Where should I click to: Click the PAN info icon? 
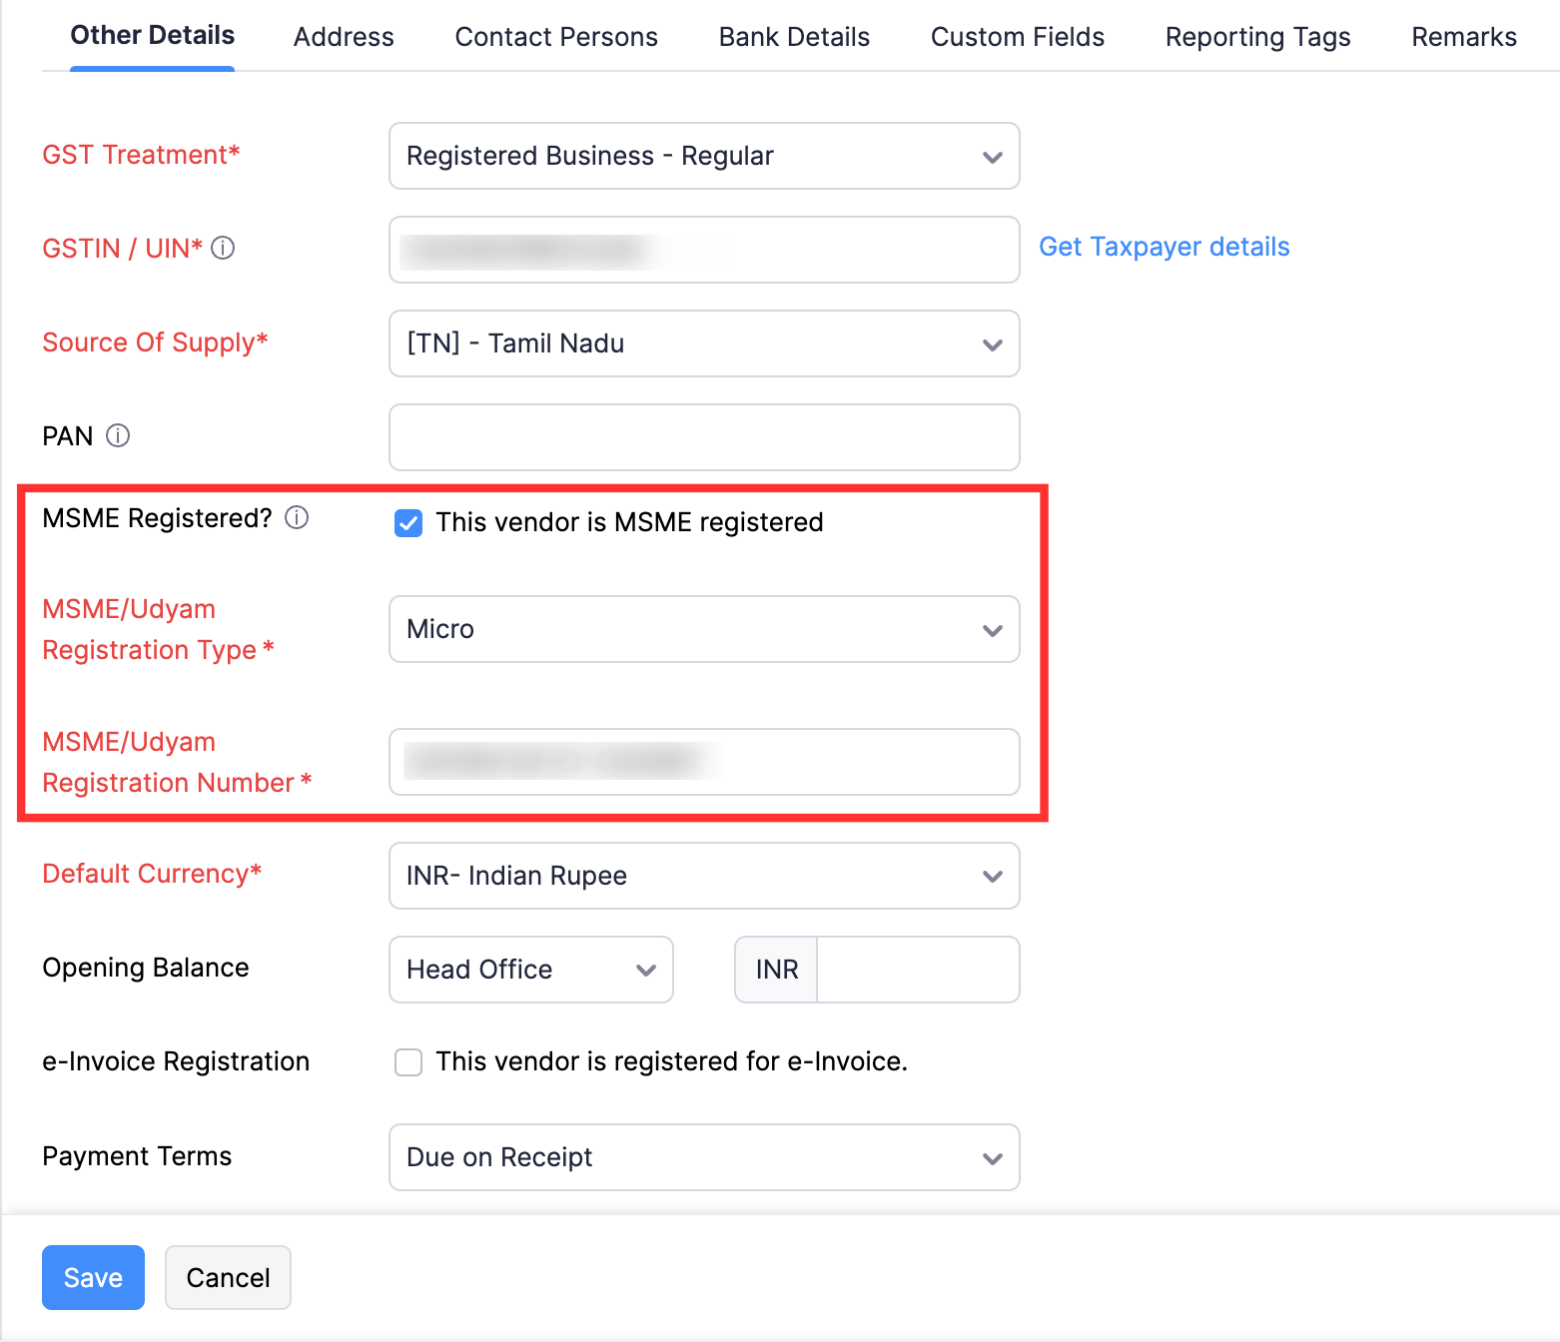[x=118, y=435]
